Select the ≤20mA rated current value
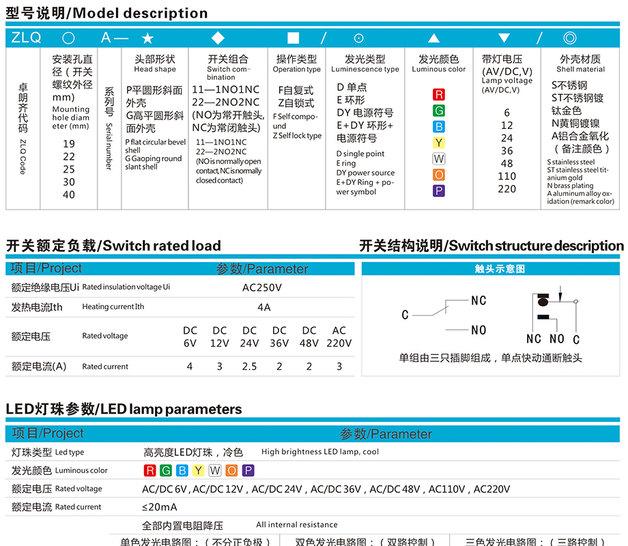 pos(160,507)
